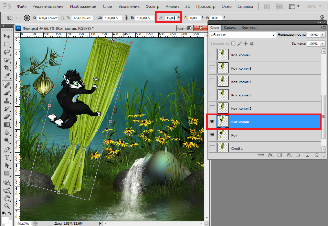Hide the Кот layer eye icon

(212, 135)
